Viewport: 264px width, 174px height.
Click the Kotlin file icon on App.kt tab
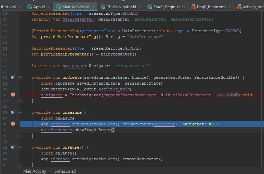pyautogui.click(x=30, y=7)
